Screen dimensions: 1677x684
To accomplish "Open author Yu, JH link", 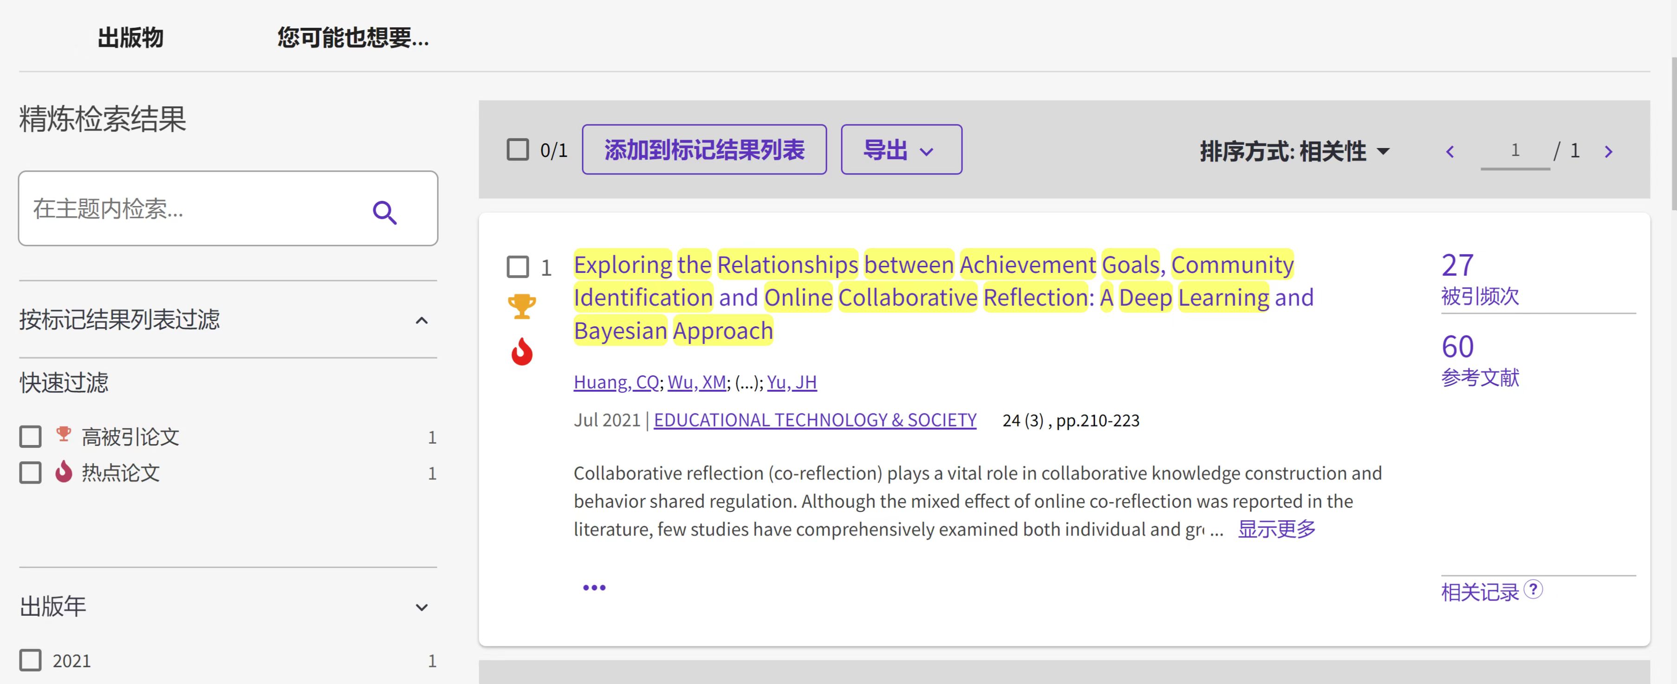I will [792, 382].
